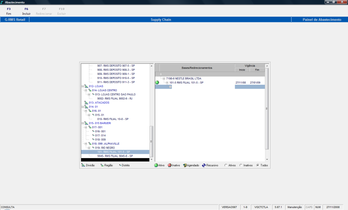This screenshot has height=210, width=348.
Task: Click the division icon beside 014- 01
Action: coord(86,107)
